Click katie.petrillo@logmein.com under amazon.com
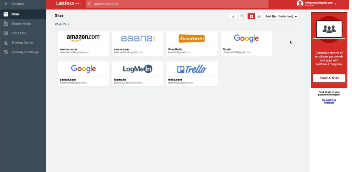 coord(74,52)
